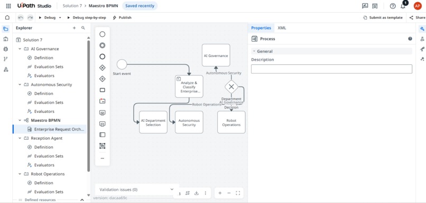Select the end event thick-circle tool
Image resolution: width=426 pixels, height=203 pixels.
(102, 56)
